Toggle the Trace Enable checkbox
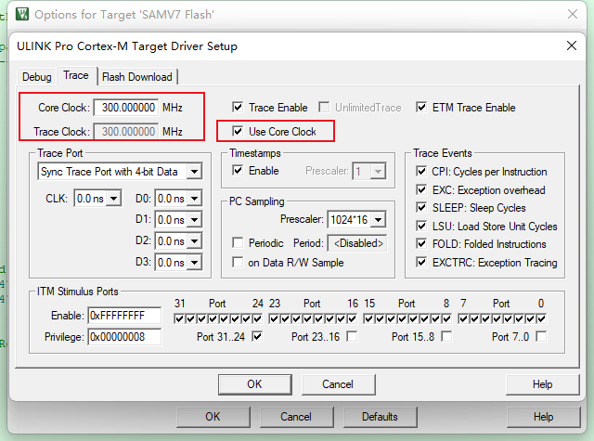 [239, 108]
